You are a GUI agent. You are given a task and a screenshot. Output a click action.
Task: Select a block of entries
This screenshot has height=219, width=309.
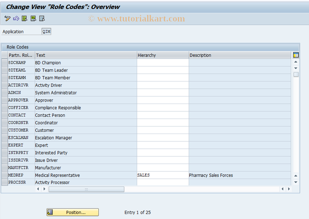(33, 18)
